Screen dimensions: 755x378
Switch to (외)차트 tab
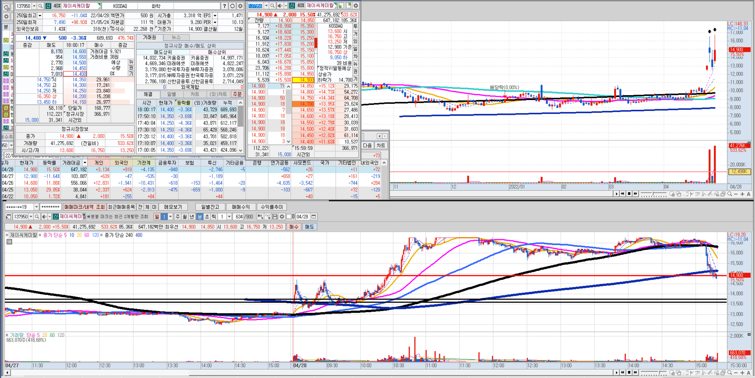(x=218, y=94)
